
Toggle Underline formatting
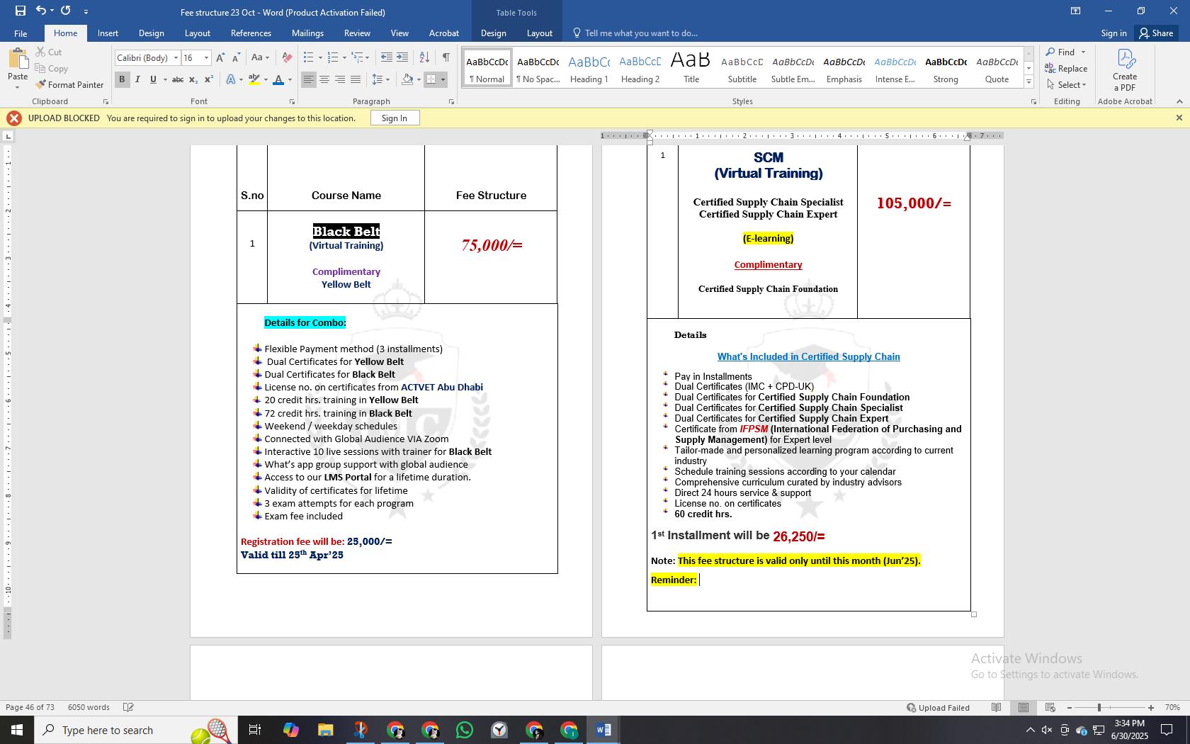[153, 79]
